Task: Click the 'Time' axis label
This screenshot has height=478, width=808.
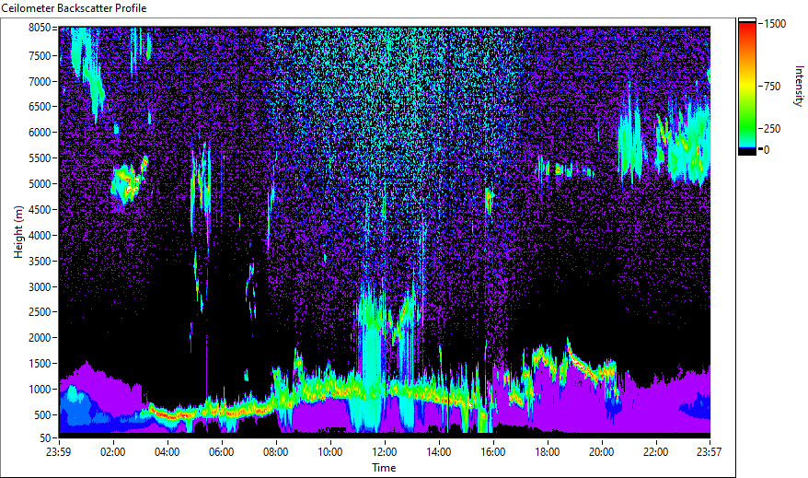Action: point(384,468)
